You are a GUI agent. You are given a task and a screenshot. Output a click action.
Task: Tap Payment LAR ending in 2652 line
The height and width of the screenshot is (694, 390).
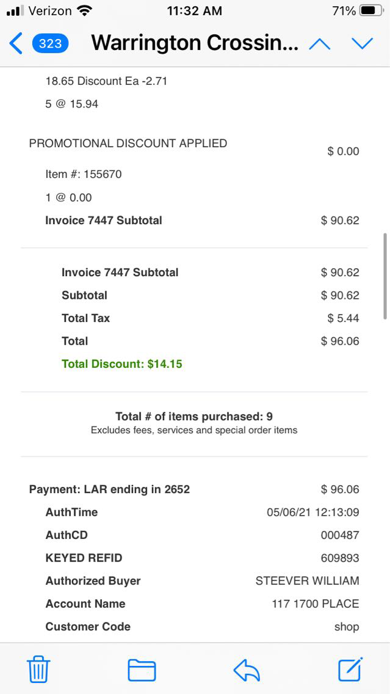(x=109, y=489)
